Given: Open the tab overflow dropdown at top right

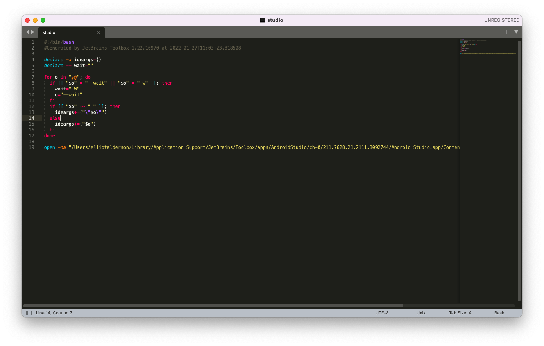Looking at the screenshot, I should 516,32.
